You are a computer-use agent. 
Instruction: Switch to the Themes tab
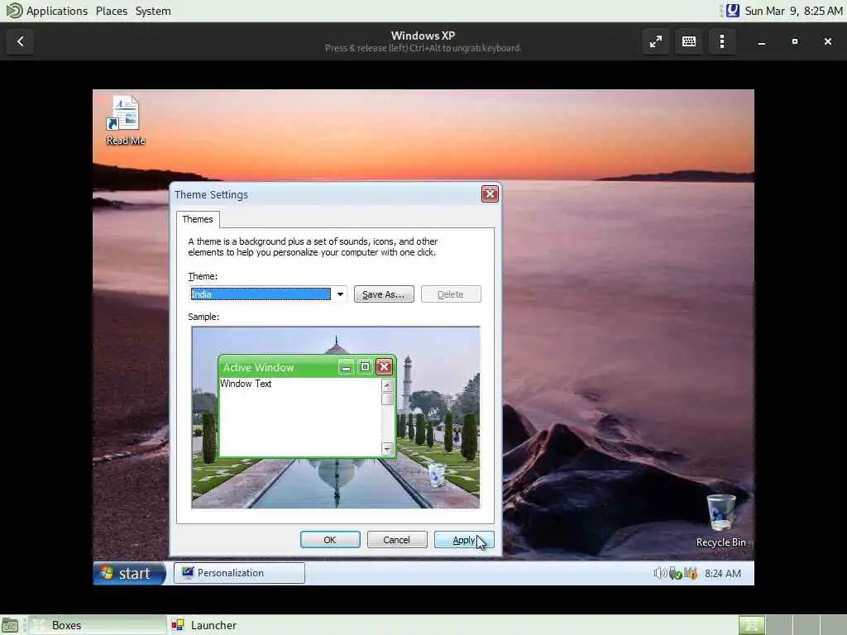coord(198,219)
